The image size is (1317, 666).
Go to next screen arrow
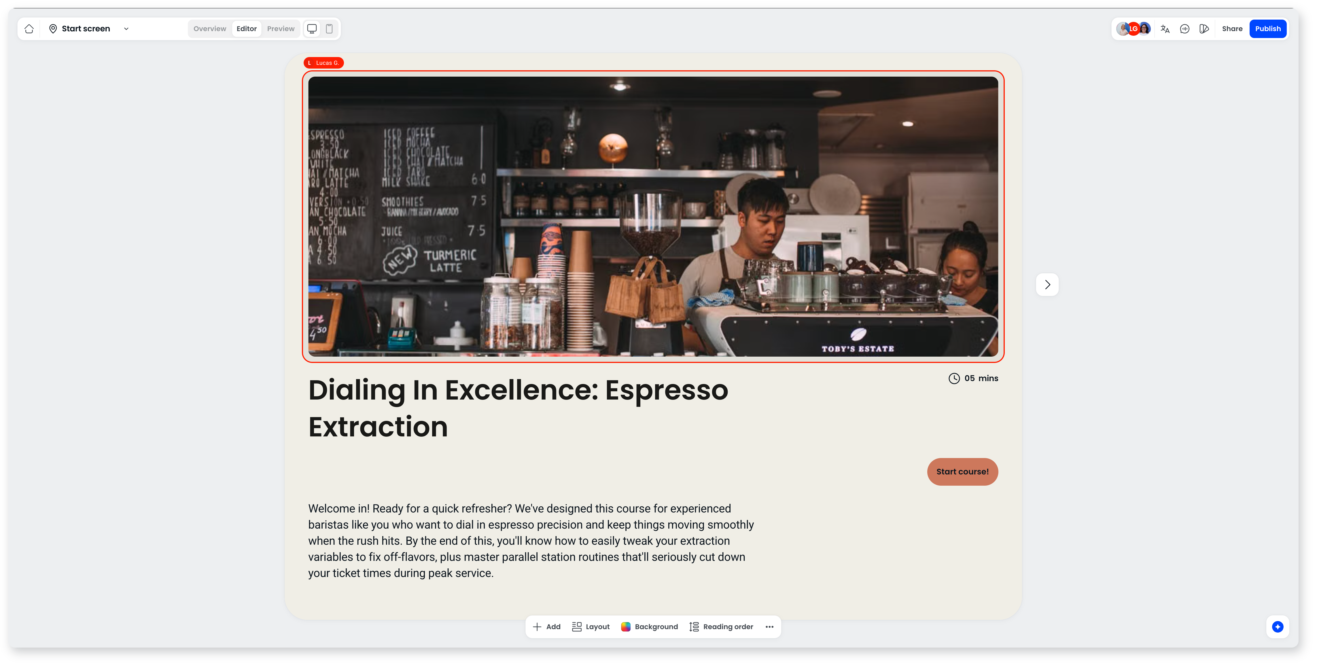[x=1047, y=284]
